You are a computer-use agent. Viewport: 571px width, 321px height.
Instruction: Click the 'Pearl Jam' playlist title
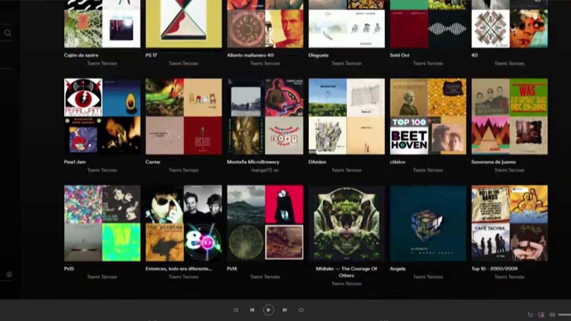click(x=75, y=162)
